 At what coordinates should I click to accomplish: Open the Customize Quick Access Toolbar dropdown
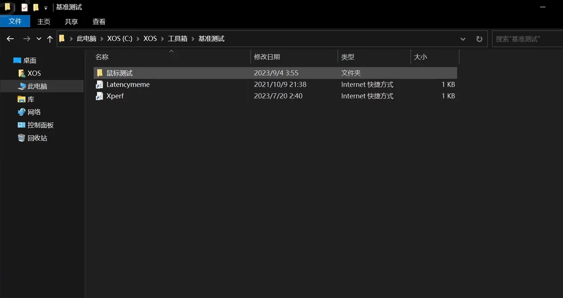(x=46, y=8)
